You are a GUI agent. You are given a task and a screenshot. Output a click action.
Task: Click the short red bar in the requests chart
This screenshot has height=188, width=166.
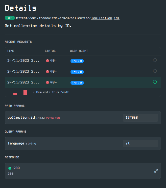pyautogui.click(x=15, y=94)
